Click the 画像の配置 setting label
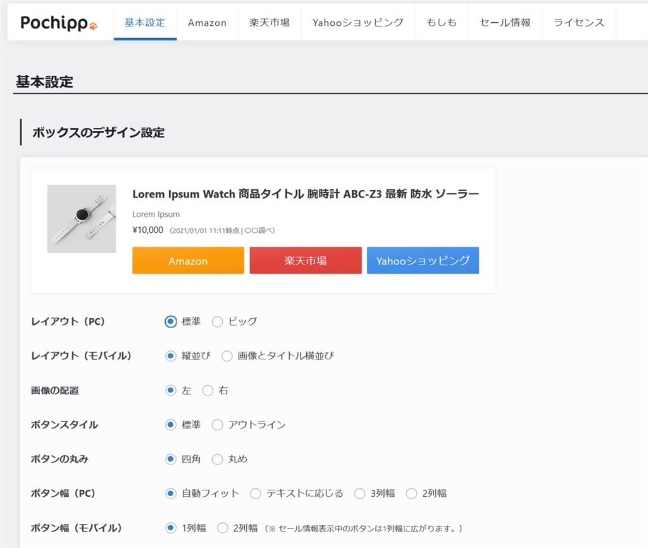The width and height of the screenshot is (648, 548). (55, 390)
